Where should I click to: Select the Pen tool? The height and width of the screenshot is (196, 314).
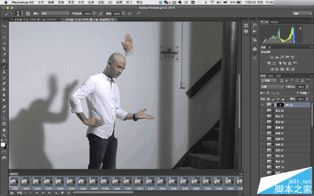click(x=4, y=107)
